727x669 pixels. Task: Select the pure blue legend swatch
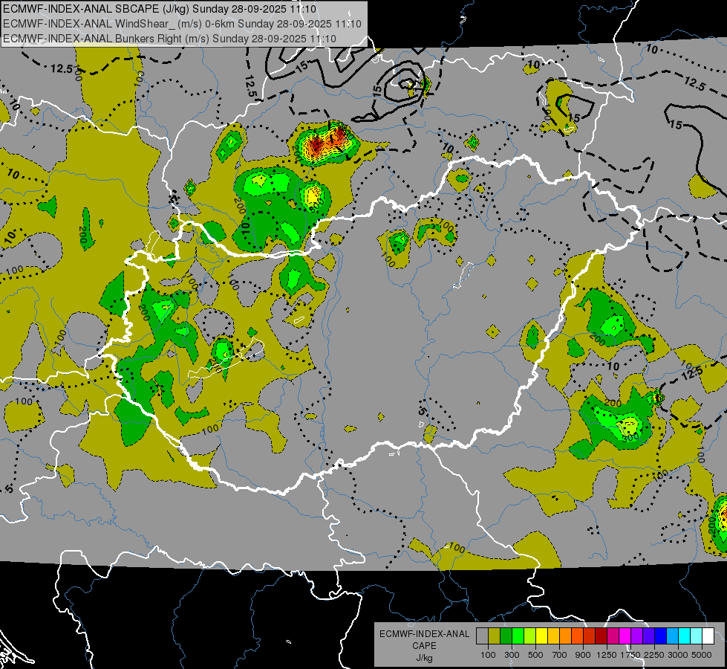(x=661, y=636)
